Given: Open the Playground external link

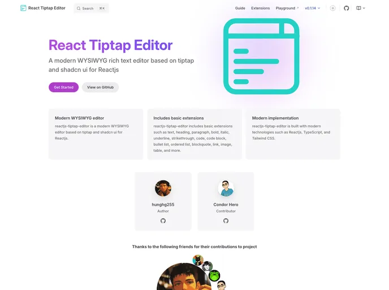Looking at the screenshot, I should (x=287, y=8).
